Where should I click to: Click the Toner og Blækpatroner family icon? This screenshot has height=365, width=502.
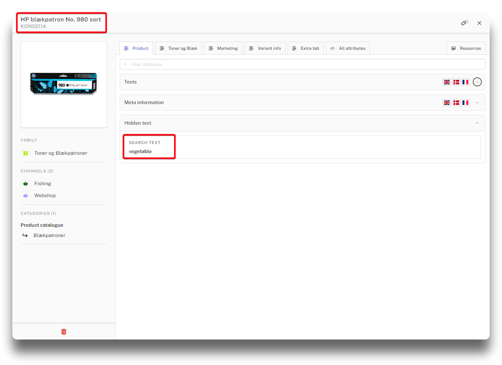point(26,153)
